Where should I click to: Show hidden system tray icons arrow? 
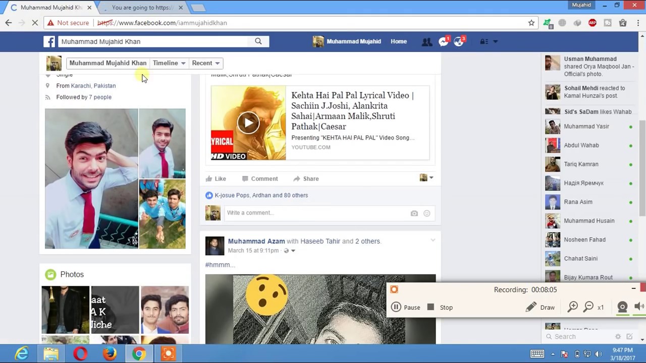point(553,354)
